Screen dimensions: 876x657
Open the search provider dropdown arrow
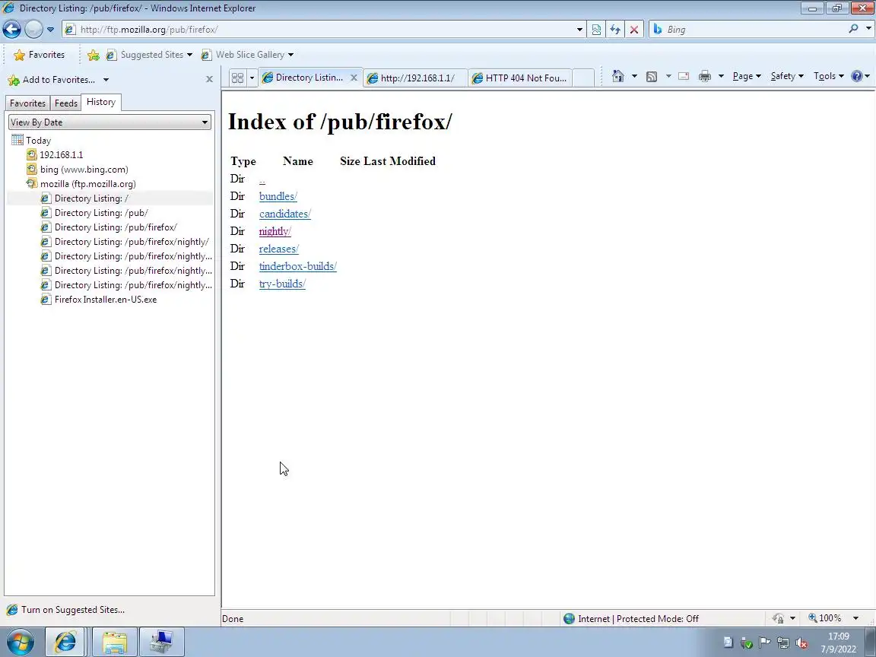pos(868,28)
